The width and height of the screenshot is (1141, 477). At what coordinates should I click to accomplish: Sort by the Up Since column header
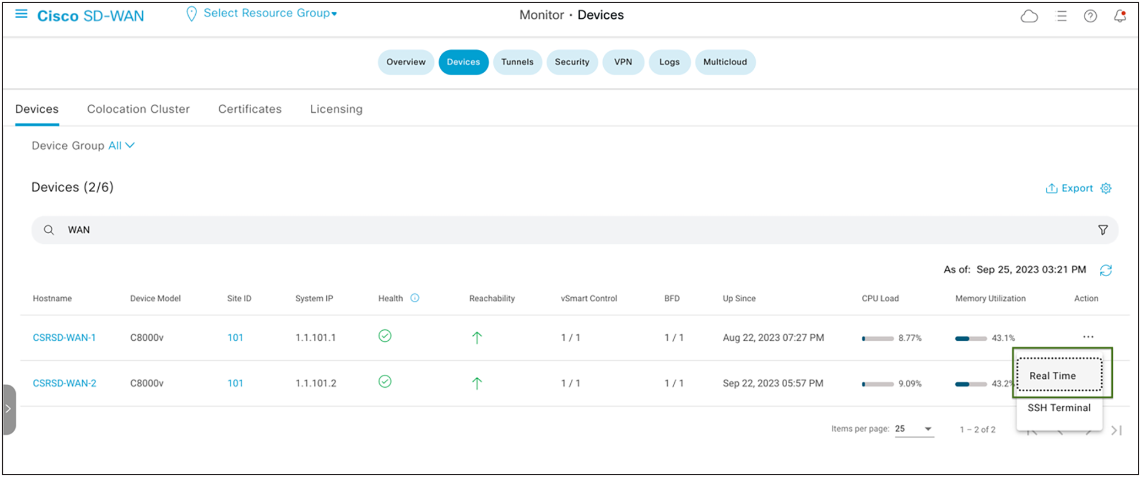pos(739,298)
